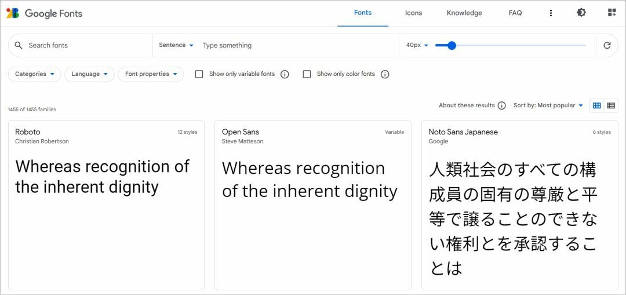
Task: Click the About these results link
Action: pyautogui.click(x=467, y=105)
